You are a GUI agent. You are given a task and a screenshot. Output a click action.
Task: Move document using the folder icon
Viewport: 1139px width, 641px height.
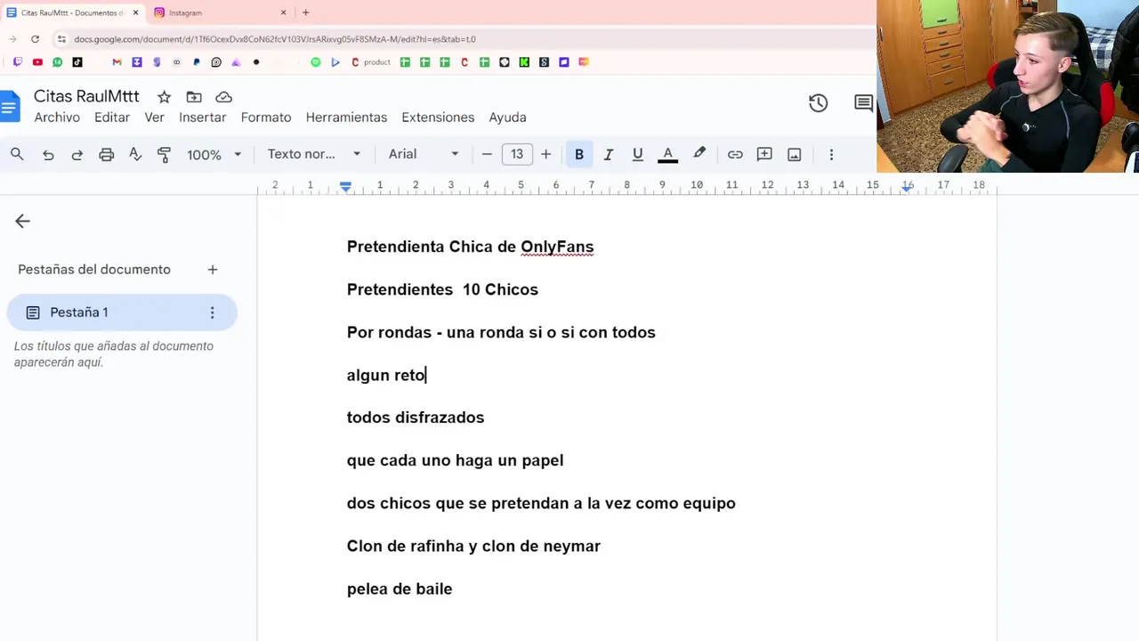194,97
